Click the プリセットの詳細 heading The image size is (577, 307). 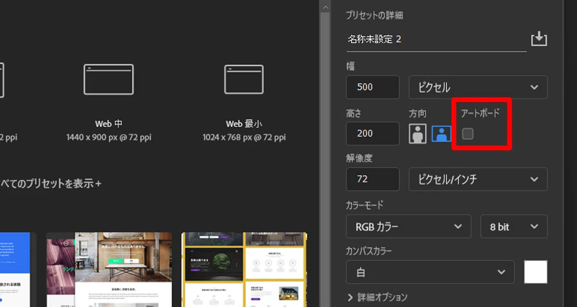[374, 16]
